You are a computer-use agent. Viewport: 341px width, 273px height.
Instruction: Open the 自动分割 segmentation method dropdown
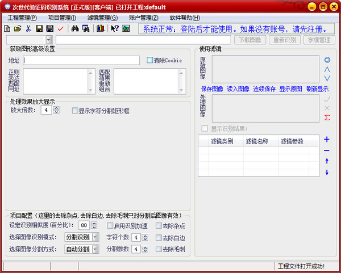(95, 249)
